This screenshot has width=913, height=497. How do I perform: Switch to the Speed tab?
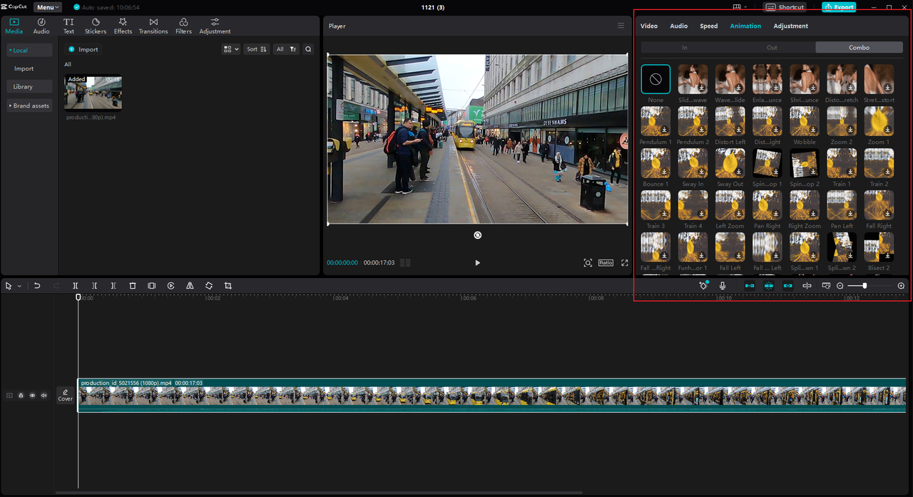click(708, 26)
